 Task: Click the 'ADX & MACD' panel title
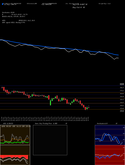click(x=8, y=123)
